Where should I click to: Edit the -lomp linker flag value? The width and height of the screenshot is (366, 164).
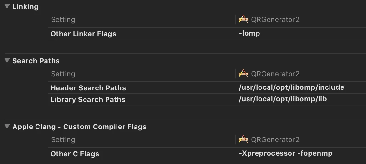[249, 33]
